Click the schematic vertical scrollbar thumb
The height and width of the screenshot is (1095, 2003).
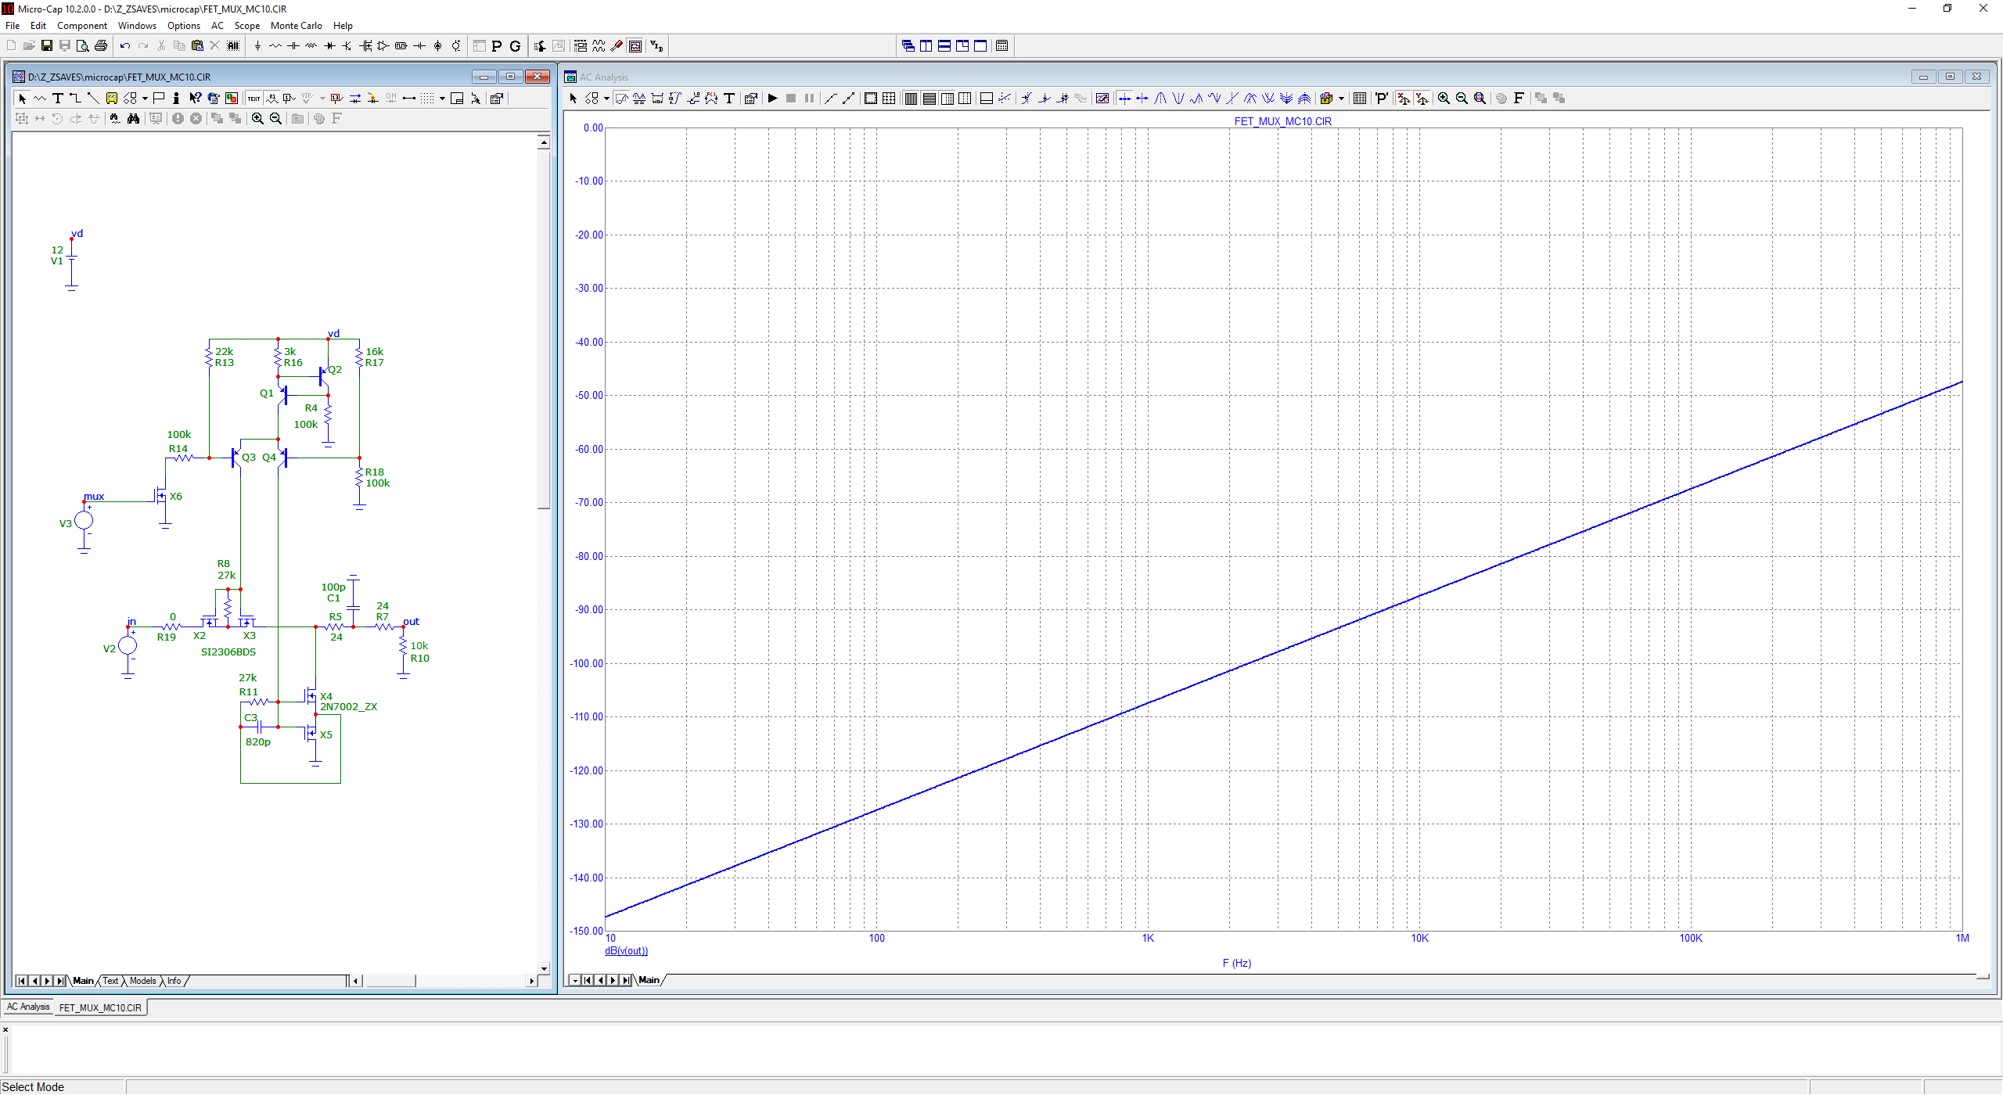[x=544, y=328]
